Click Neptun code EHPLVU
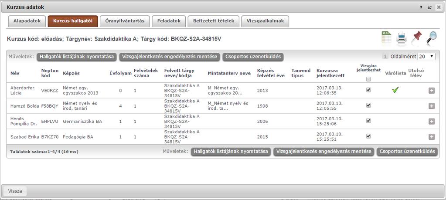 pos(50,121)
